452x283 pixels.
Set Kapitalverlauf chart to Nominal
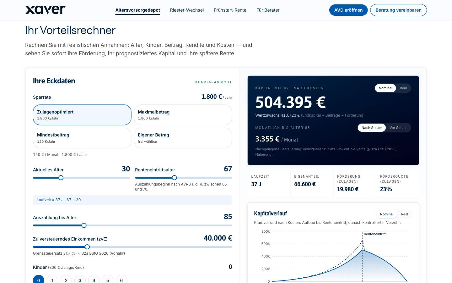(x=387, y=214)
